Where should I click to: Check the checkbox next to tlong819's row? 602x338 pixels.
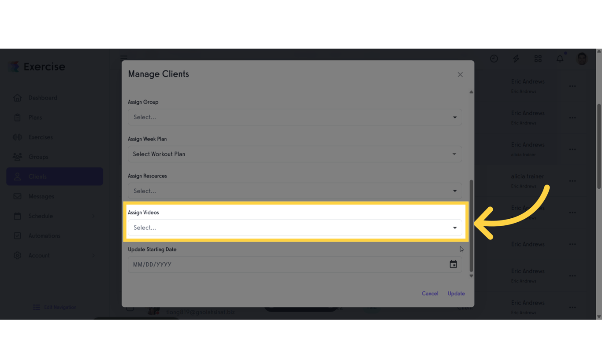(130, 308)
